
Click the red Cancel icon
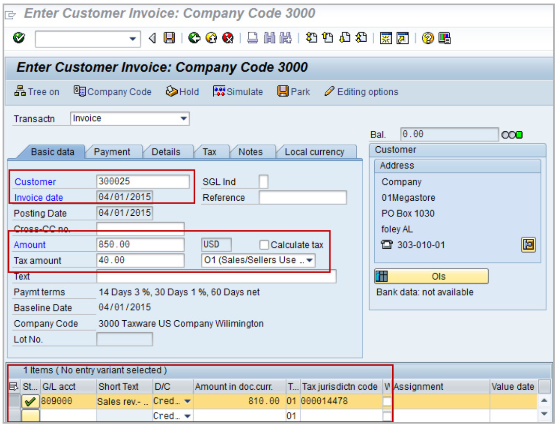point(228,38)
